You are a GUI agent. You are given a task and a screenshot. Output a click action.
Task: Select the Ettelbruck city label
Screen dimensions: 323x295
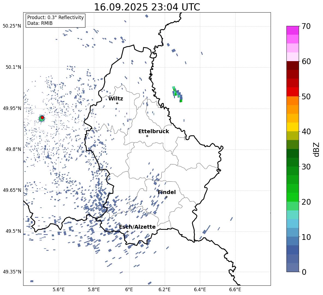coord(154,132)
